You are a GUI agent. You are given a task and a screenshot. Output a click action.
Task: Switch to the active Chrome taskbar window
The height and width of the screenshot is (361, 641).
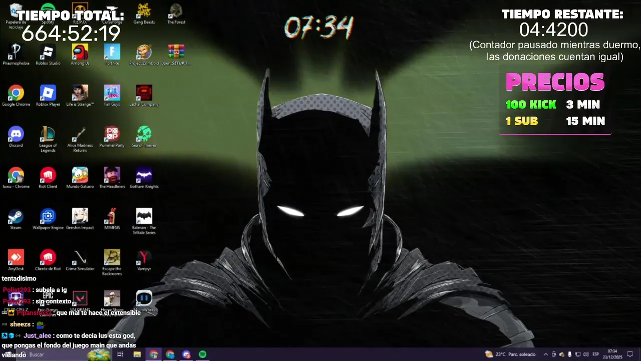tap(154, 354)
